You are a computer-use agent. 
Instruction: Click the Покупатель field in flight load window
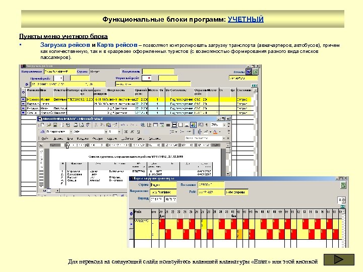tap(158, 72)
